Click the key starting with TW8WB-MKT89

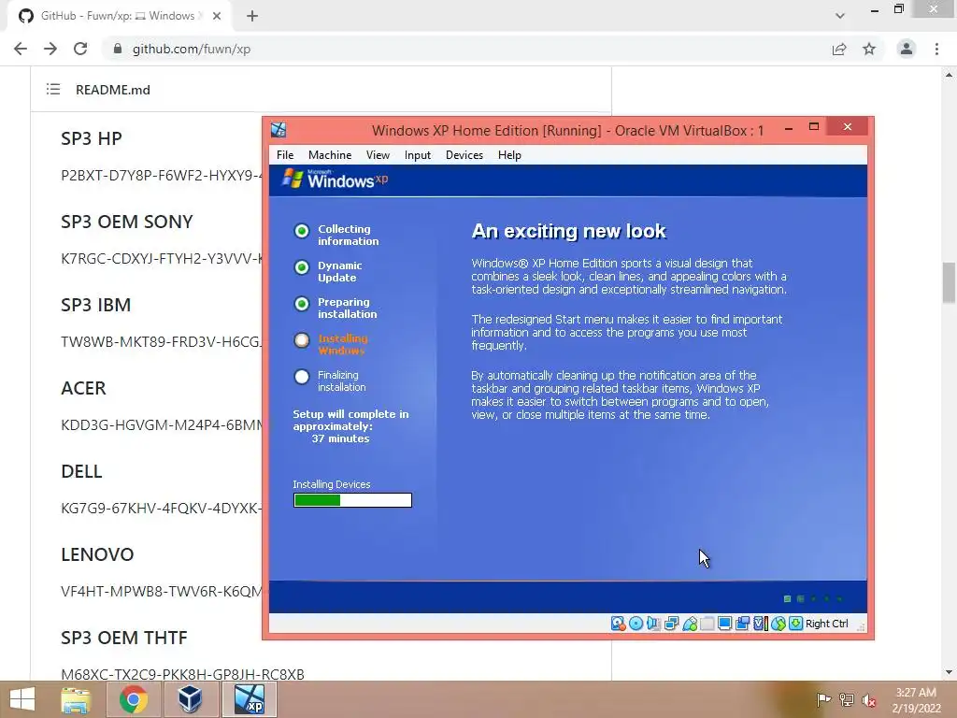[161, 342]
